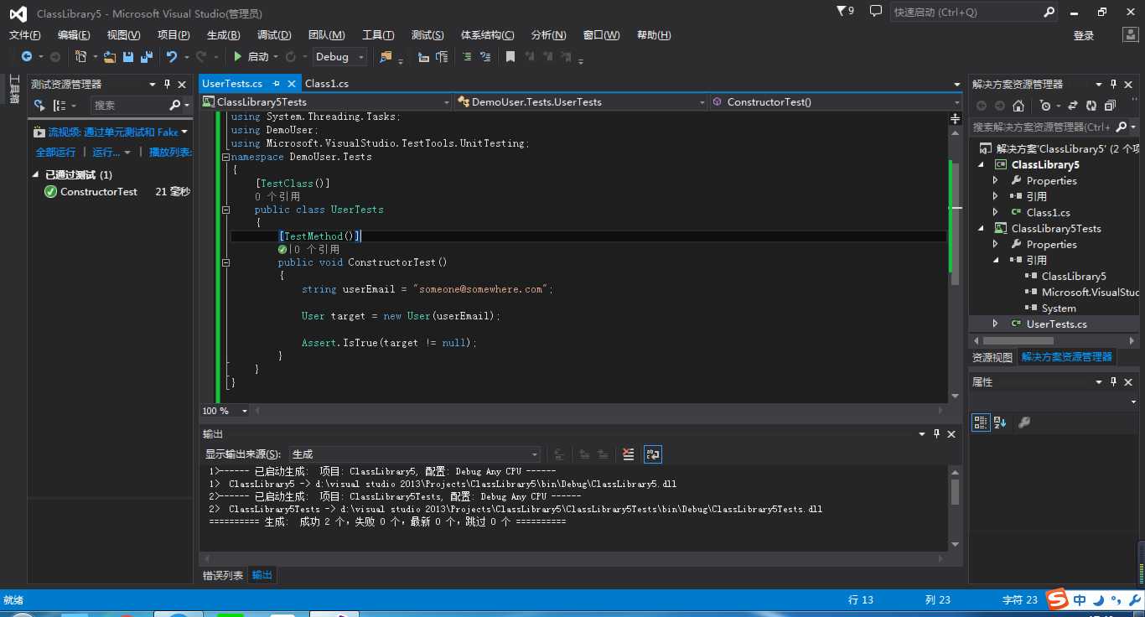
Task: Open the 调试(D) debug menu
Action: [274, 35]
